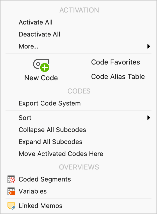Deactivate All codes

(x=39, y=34)
